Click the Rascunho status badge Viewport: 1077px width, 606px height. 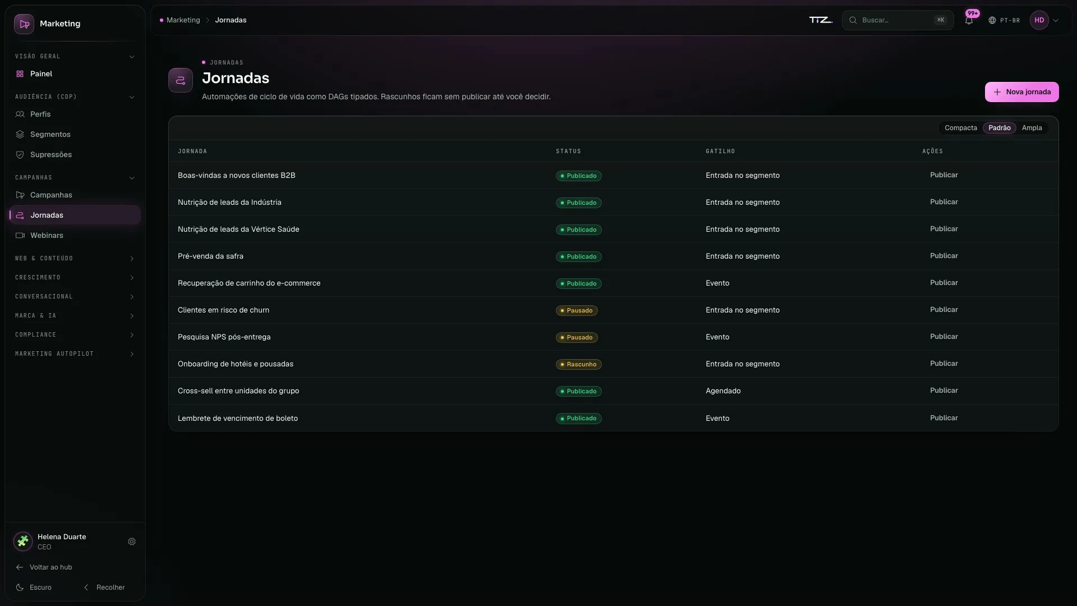[578, 364]
